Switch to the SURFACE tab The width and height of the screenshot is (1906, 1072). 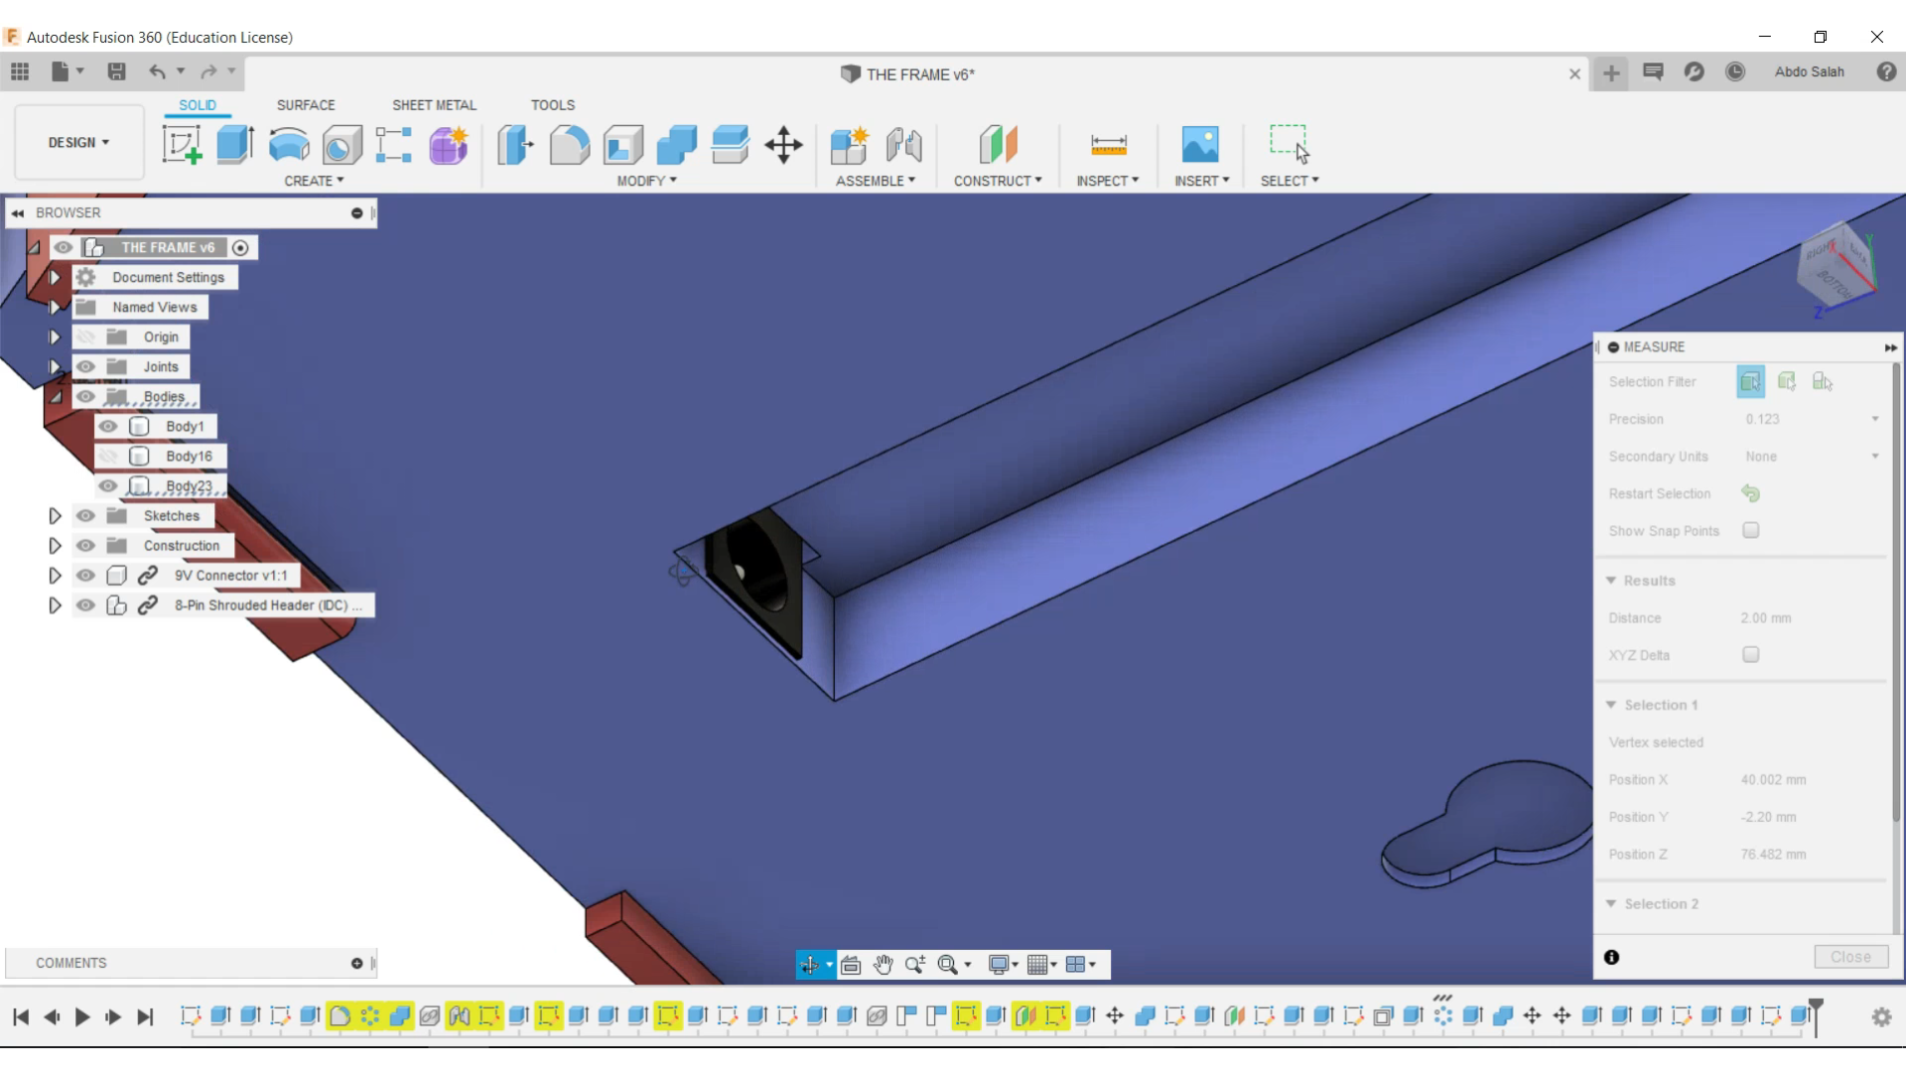[x=306, y=104]
